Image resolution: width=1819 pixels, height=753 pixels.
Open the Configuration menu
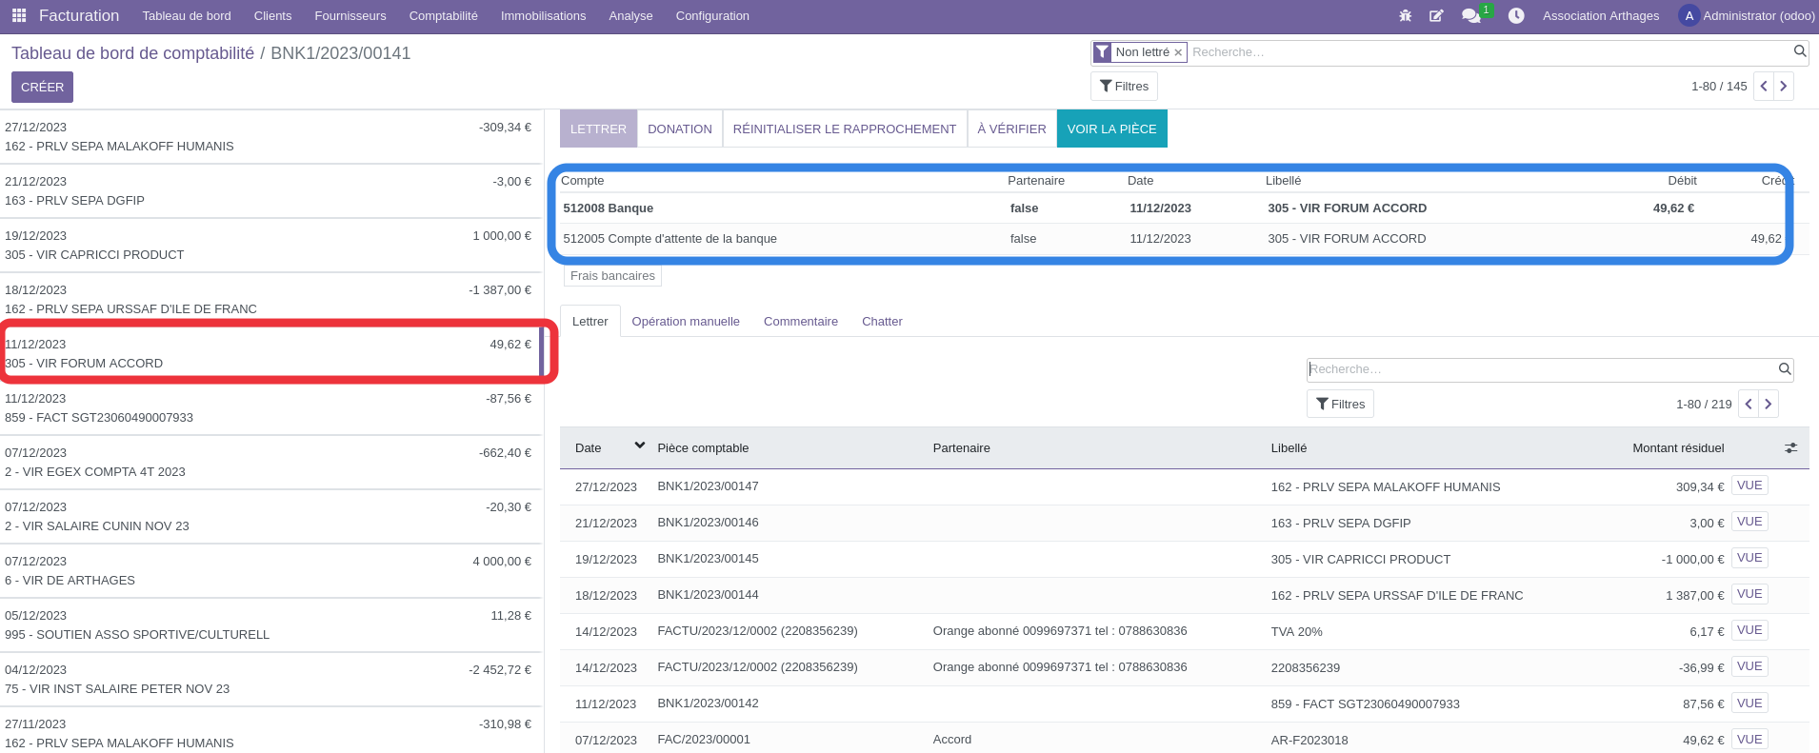[x=712, y=15]
